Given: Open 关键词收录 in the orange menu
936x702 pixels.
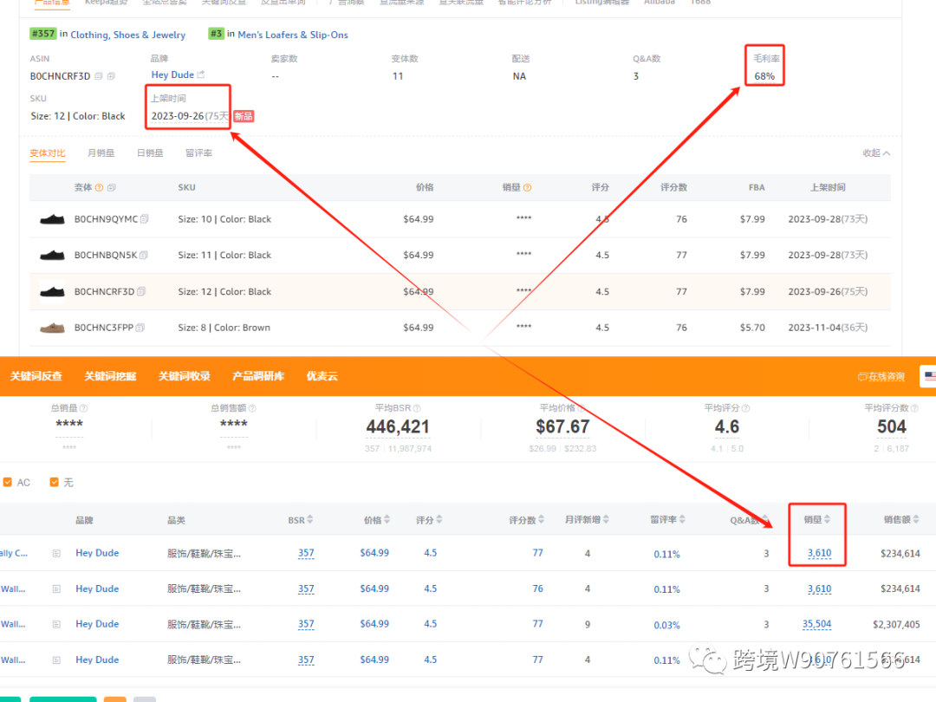Looking at the screenshot, I should point(185,376).
